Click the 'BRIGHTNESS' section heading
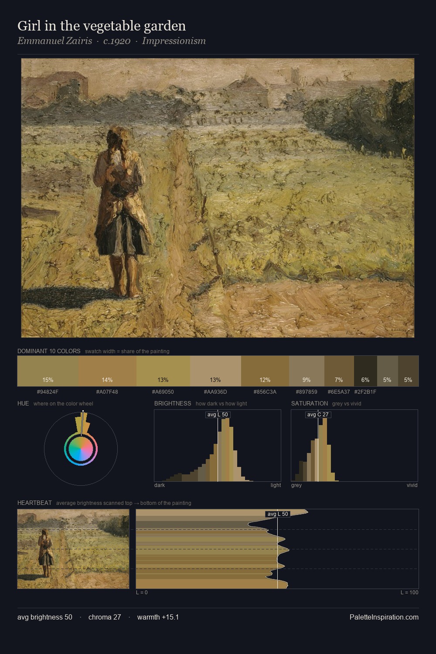 pyautogui.click(x=173, y=403)
